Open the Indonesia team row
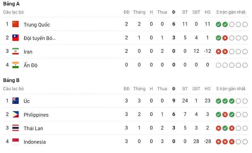 [x=126, y=142]
